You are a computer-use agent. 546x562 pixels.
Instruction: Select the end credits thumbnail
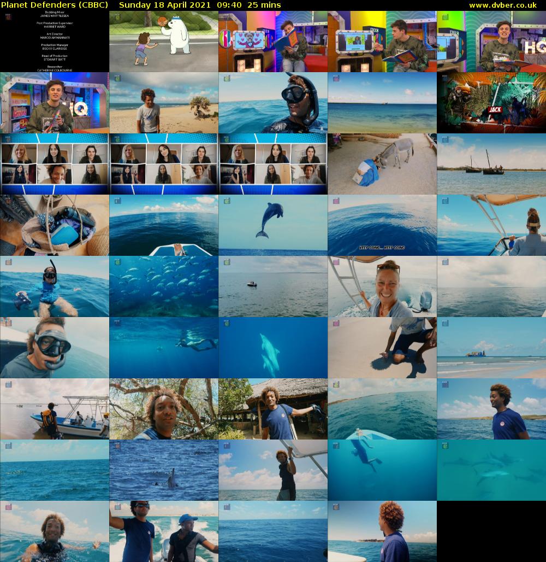coord(55,42)
